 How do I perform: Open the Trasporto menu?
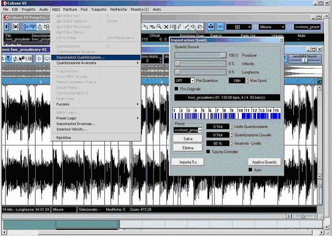pyautogui.click(x=98, y=9)
